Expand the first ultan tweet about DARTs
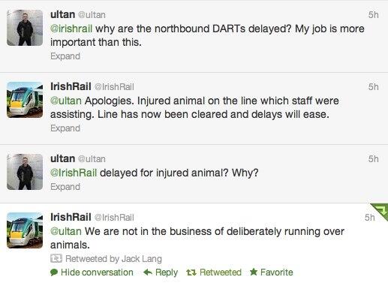The height and width of the screenshot is (283, 388). (x=65, y=56)
